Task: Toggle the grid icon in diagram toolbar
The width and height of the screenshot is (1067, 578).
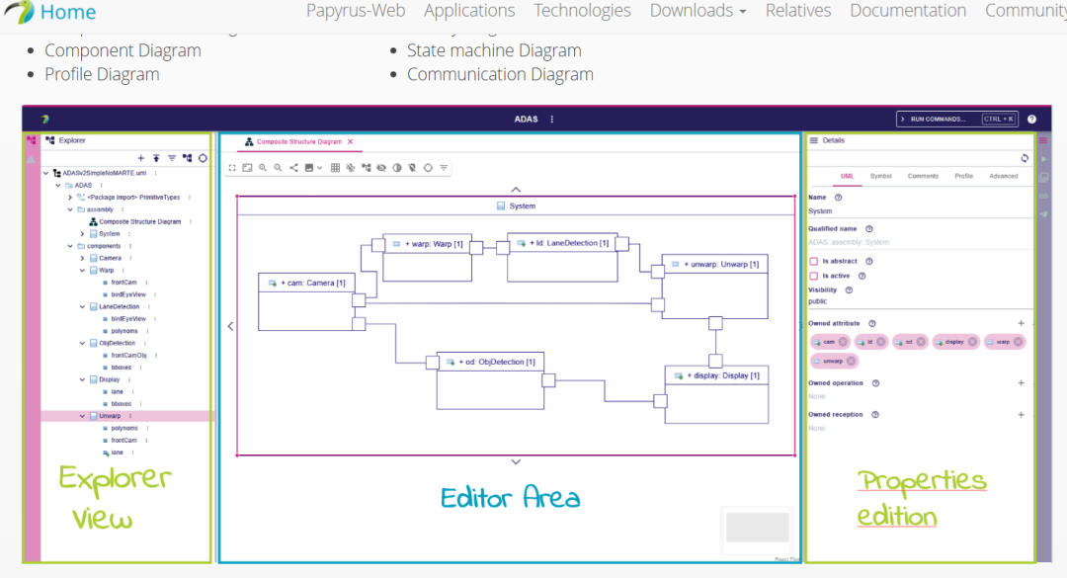Action: pyautogui.click(x=336, y=168)
